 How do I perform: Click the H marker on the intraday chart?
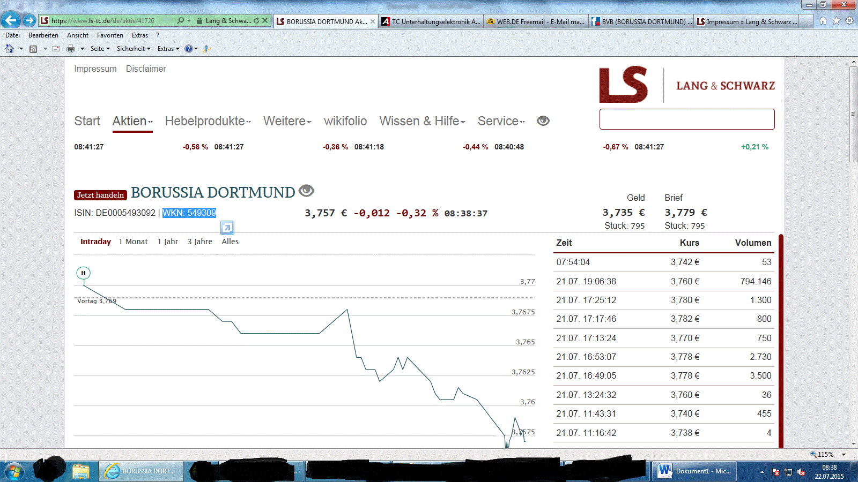tap(83, 273)
